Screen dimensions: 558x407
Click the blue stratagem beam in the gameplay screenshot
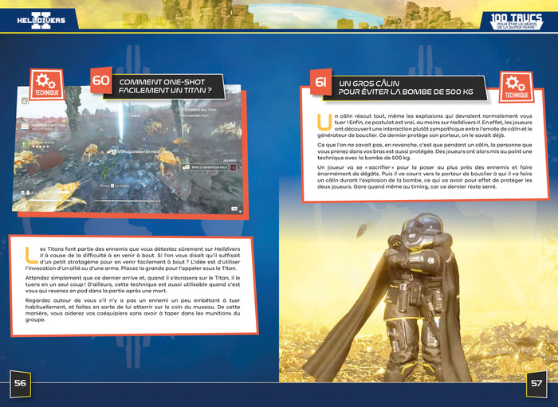tap(120, 120)
